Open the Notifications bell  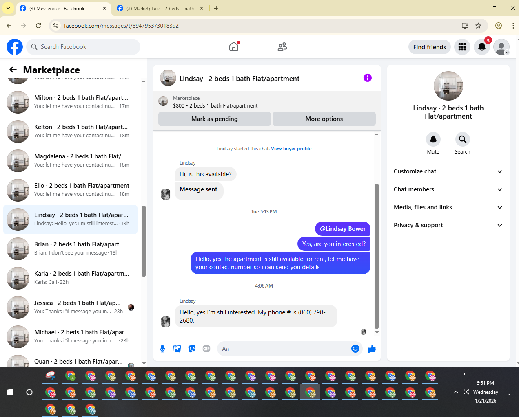(x=482, y=47)
